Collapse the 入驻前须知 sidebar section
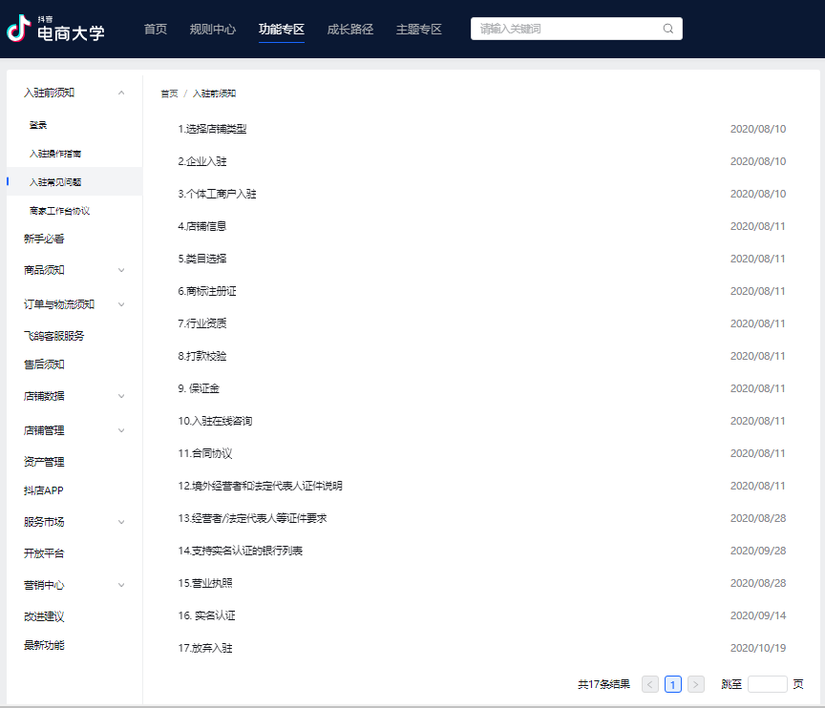This screenshot has height=708, width=825. click(x=121, y=93)
